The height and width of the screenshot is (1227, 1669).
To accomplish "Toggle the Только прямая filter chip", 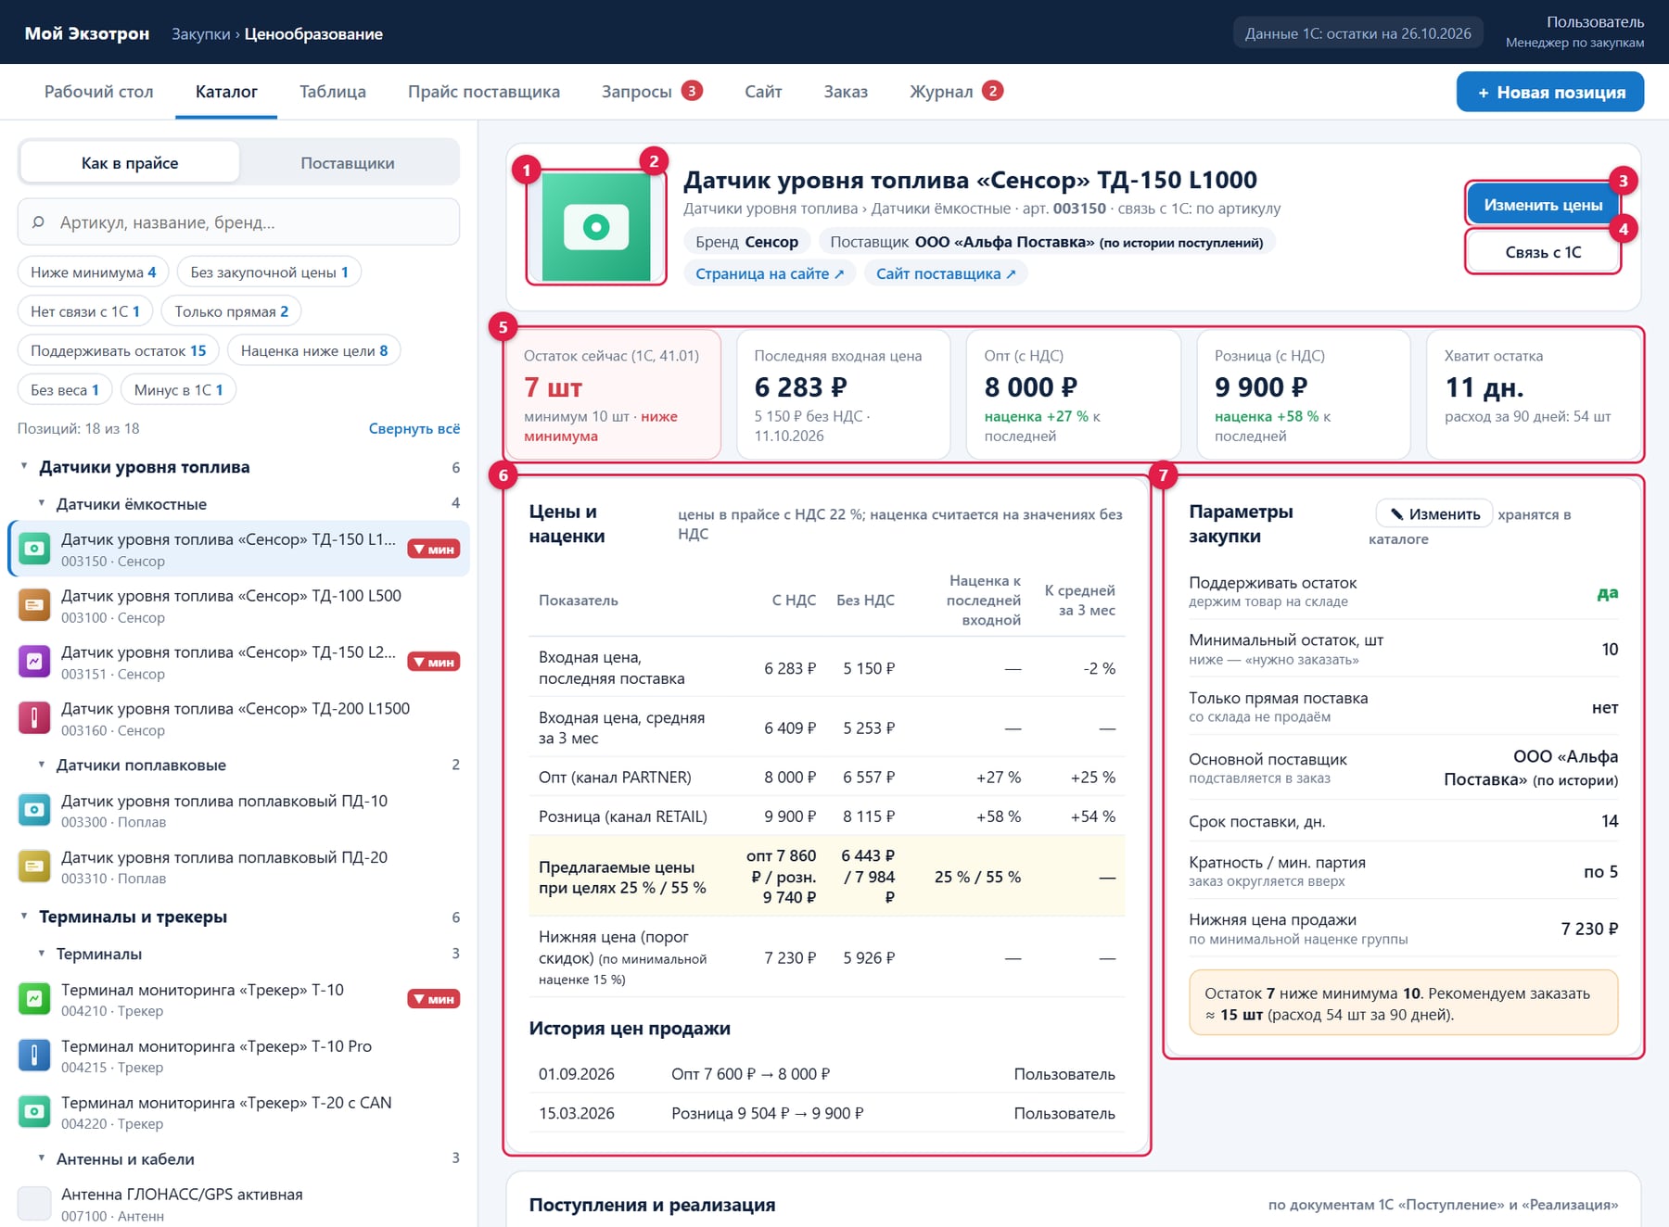I will point(231,311).
